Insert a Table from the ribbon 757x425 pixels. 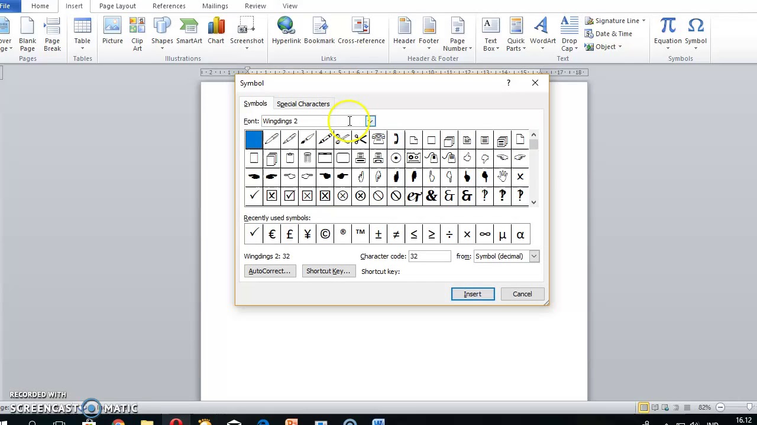point(82,34)
